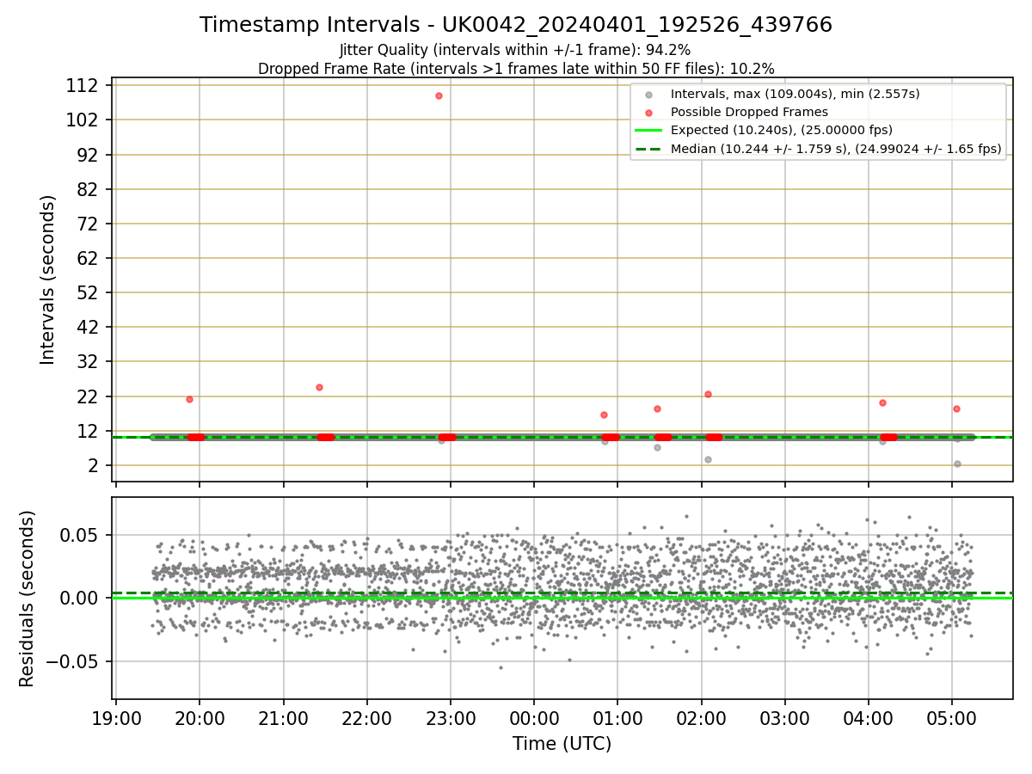Click the plot title 'Timestamp Intervals - UK0042_20240401_192526_439766'

(516, 25)
